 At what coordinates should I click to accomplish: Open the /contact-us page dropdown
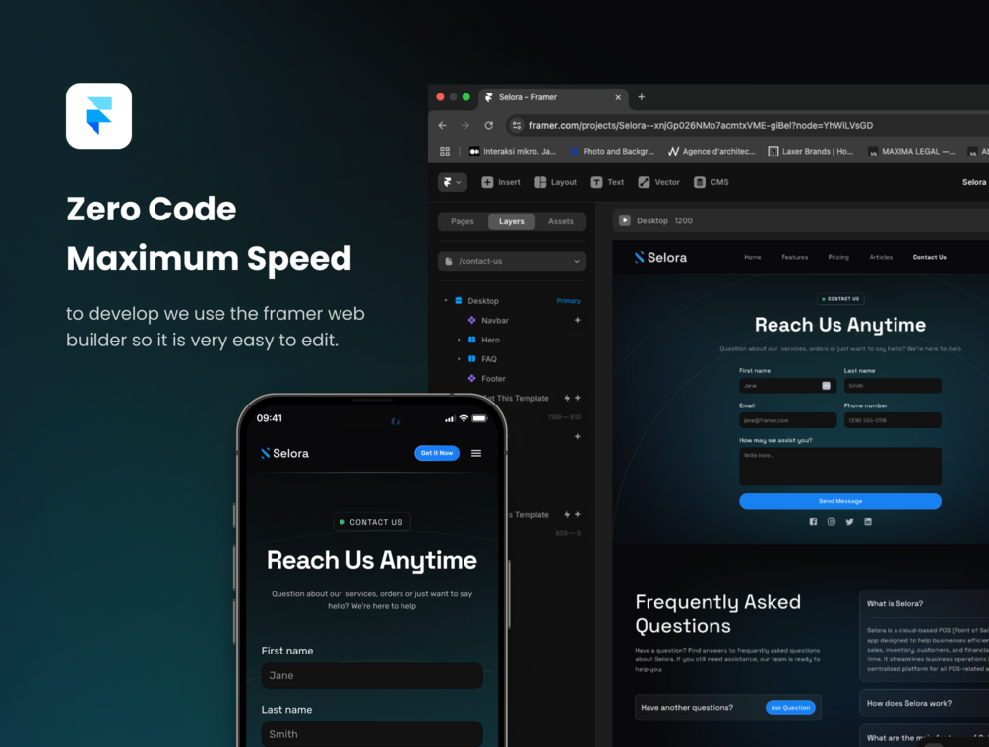(x=512, y=261)
